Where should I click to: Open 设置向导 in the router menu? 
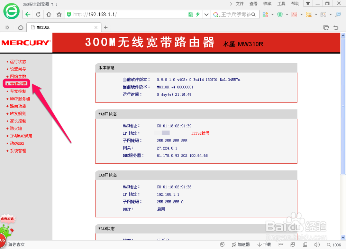(18, 69)
